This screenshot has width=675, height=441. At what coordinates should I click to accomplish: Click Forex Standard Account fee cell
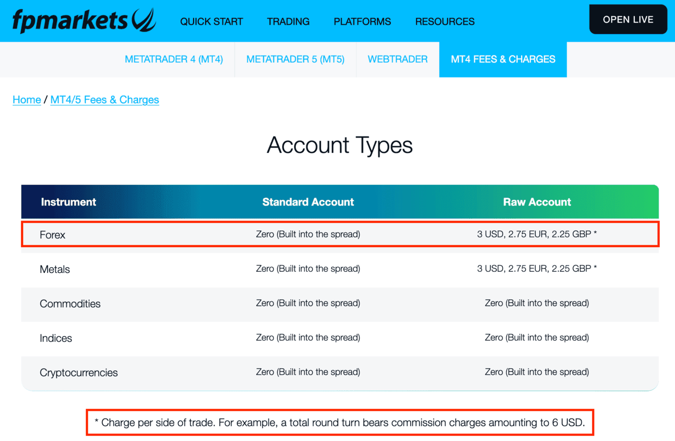[308, 234]
